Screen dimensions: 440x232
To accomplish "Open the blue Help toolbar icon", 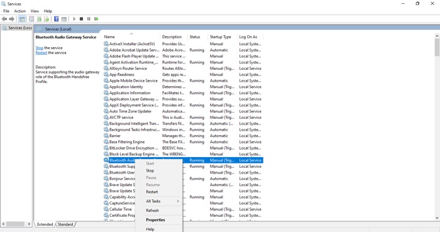I will [x=56, y=19].
